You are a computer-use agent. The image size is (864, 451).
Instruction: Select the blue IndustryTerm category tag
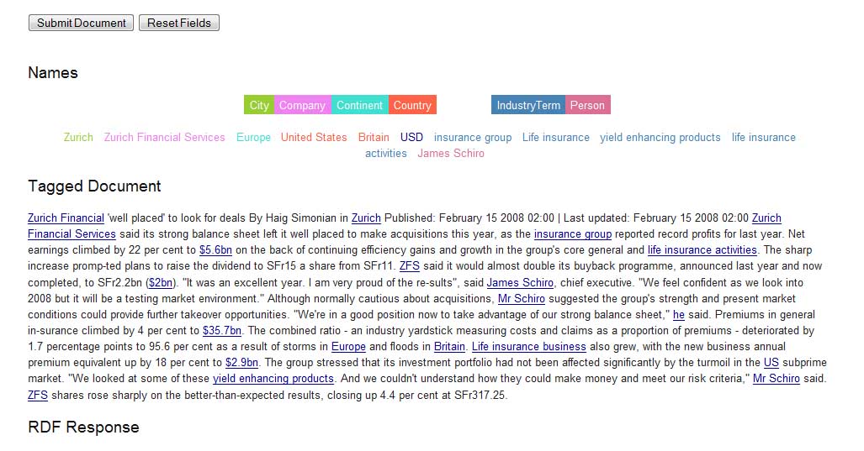(x=527, y=105)
